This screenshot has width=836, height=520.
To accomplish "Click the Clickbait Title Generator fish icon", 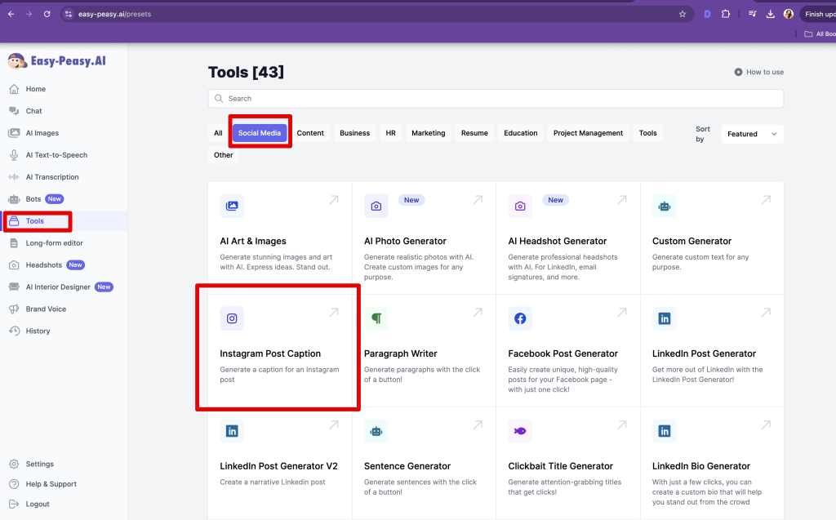I will tap(520, 431).
